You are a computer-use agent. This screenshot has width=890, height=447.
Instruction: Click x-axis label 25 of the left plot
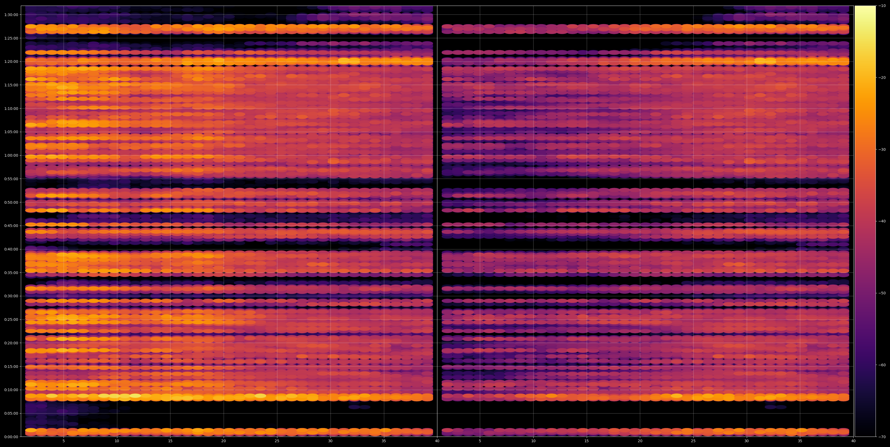277,441
